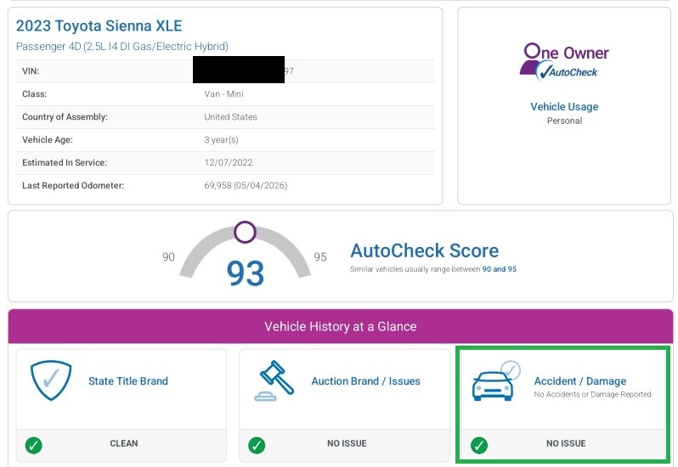This screenshot has height=467, width=678.
Task: Click the 'Country of Assembly:' label
Action: click(x=65, y=117)
